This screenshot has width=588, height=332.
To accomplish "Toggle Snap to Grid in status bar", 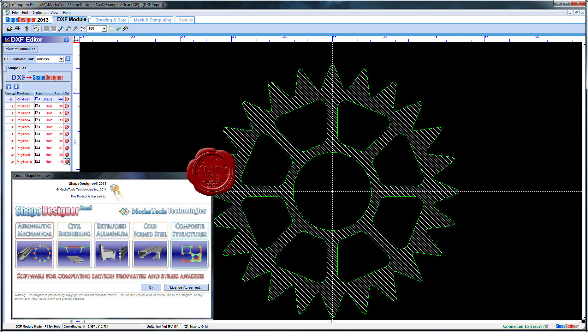I will click(196, 327).
